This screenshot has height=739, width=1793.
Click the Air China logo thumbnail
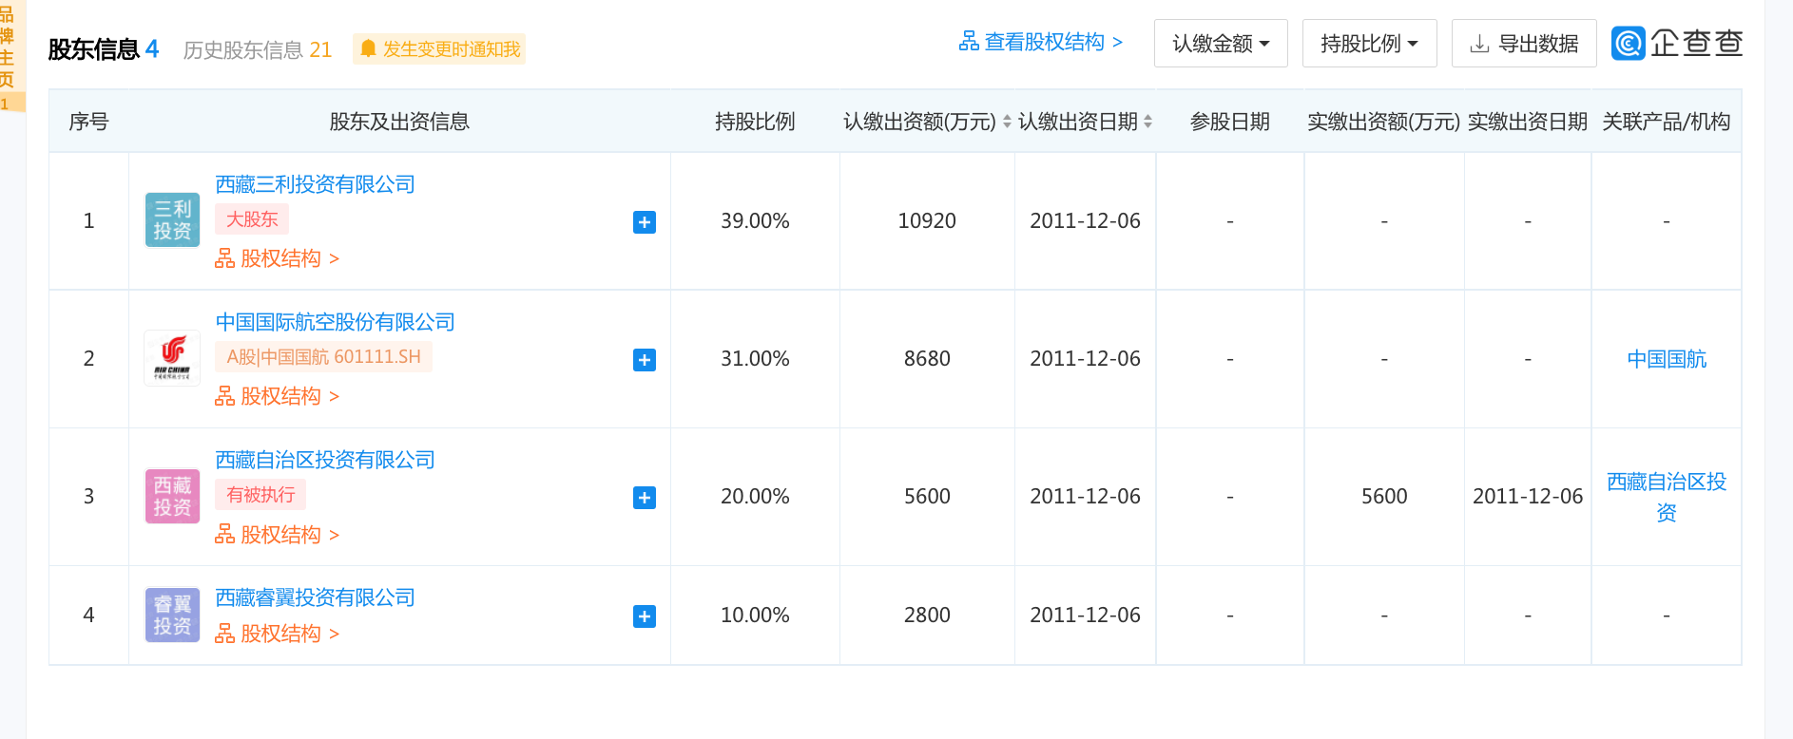pyautogui.click(x=172, y=358)
